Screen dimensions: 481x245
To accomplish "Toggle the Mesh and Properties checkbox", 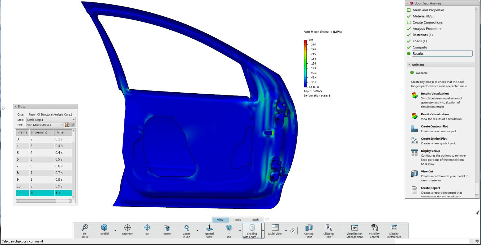I will 409,10.
